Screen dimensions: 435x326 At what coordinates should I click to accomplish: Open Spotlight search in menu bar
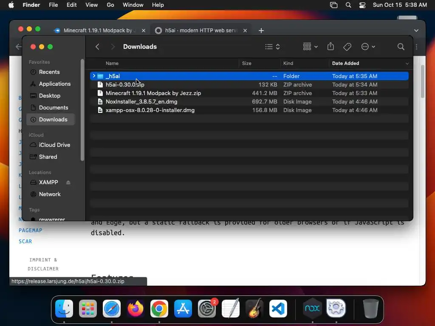point(348,5)
